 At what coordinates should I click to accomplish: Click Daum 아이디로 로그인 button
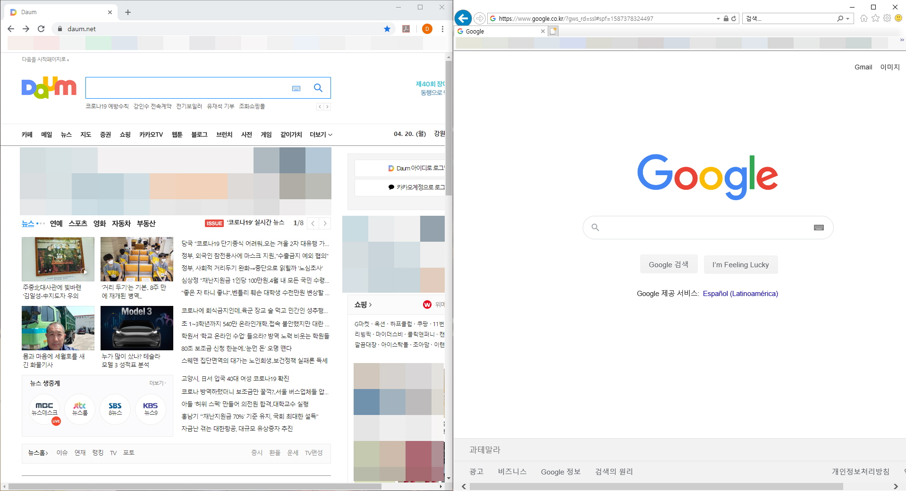[x=400, y=168]
